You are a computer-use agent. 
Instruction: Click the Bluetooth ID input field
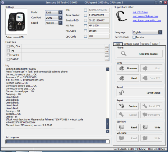[x=99, y=20]
